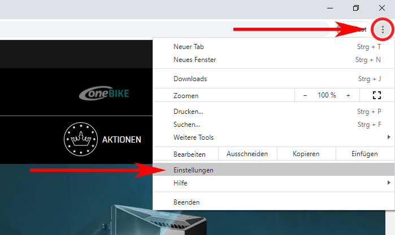
Task: Increase zoom with the plus button
Action: coord(348,95)
